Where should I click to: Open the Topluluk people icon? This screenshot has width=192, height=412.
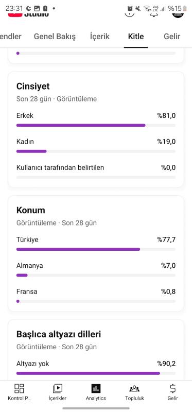tap(134, 389)
